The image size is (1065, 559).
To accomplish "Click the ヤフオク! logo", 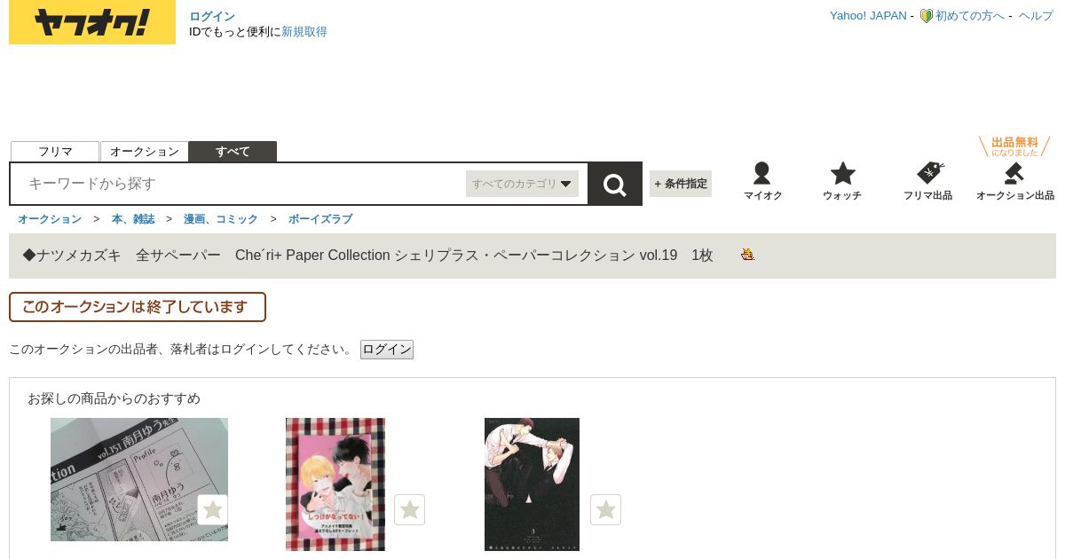I will [x=92, y=22].
